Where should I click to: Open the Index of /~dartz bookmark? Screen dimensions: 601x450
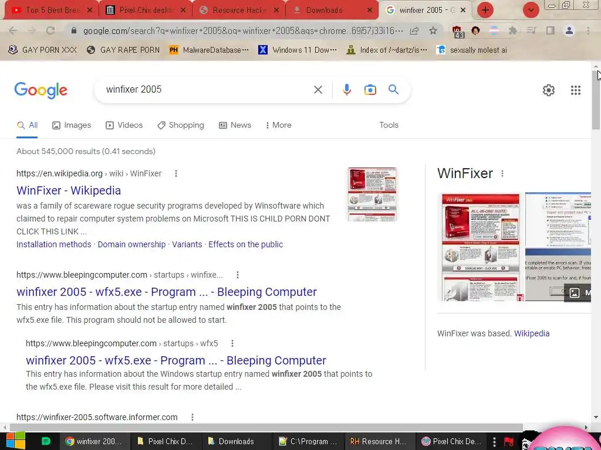point(387,50)
